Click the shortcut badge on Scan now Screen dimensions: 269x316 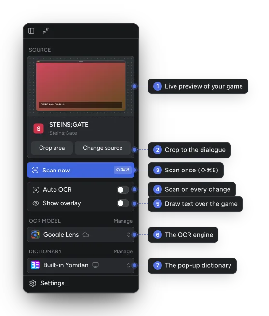(122, 170)
